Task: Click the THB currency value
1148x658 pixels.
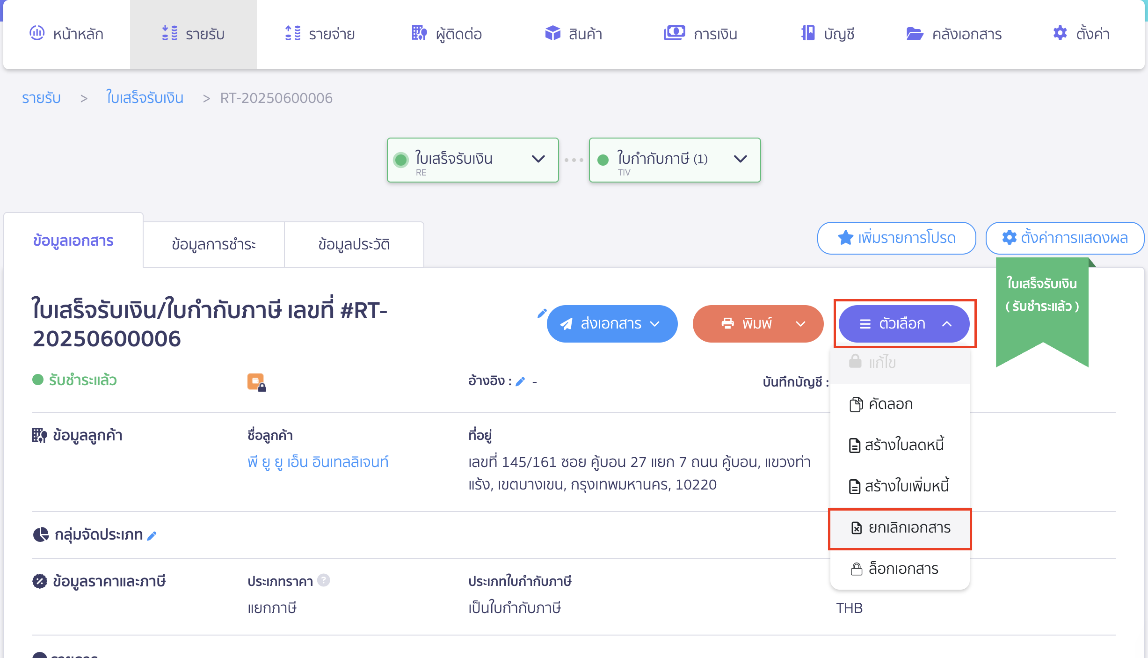Action: pyautogui.click(x=849, y=608)
